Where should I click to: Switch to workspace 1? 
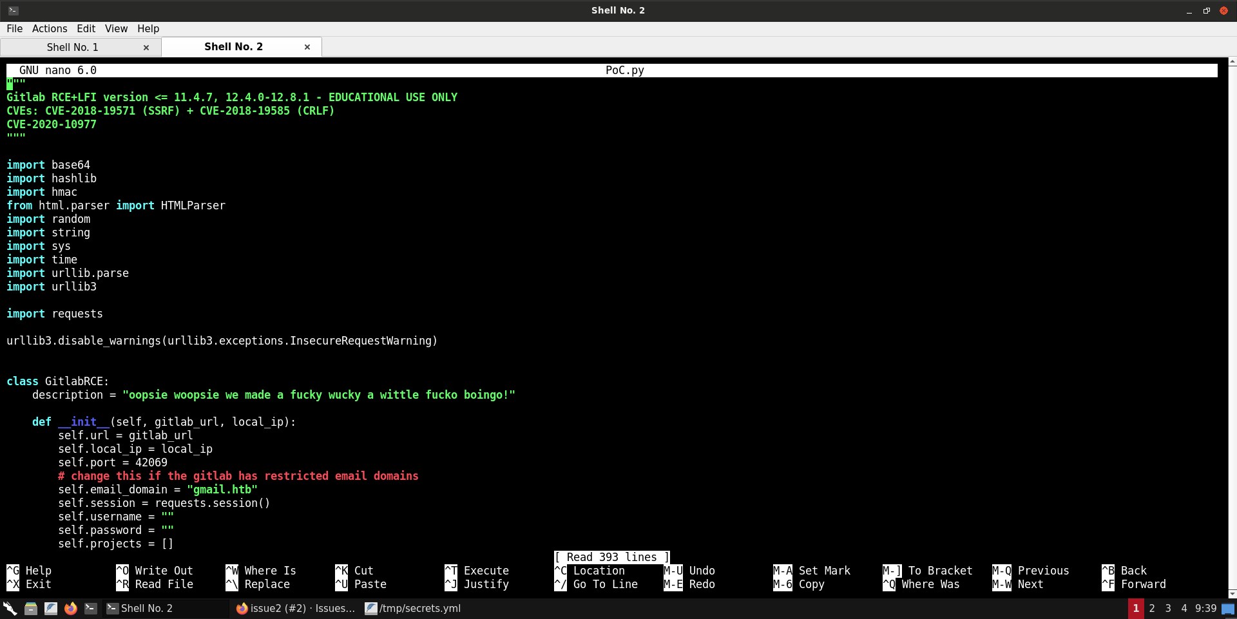click(1136, 608)
